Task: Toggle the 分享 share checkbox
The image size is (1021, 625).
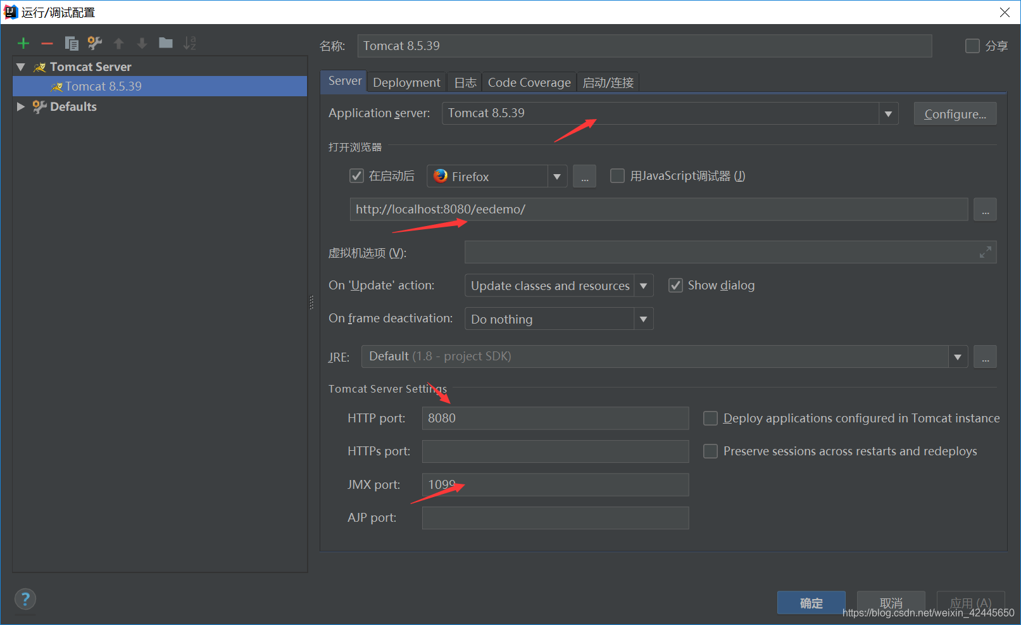Action: pyautogui.click(x=972, y=46)
